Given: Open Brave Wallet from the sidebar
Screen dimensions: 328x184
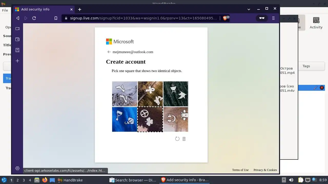Looking at the screenshot, I should coord(17,39).
